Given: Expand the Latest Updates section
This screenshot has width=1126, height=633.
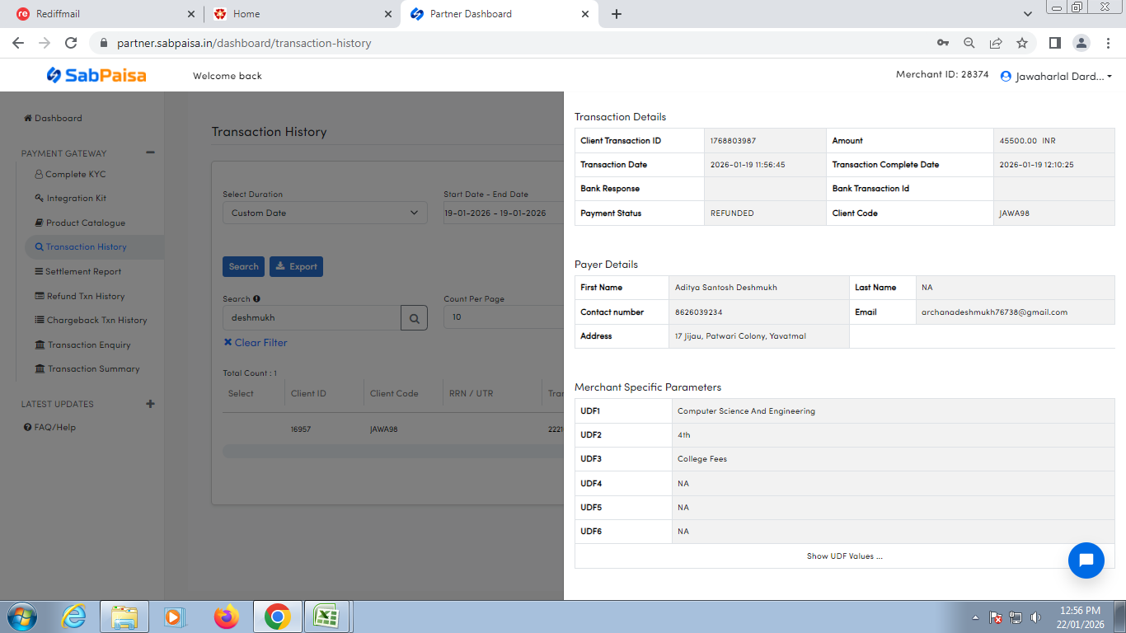Looking at the screenshot, I should click(x=150, y=404).
